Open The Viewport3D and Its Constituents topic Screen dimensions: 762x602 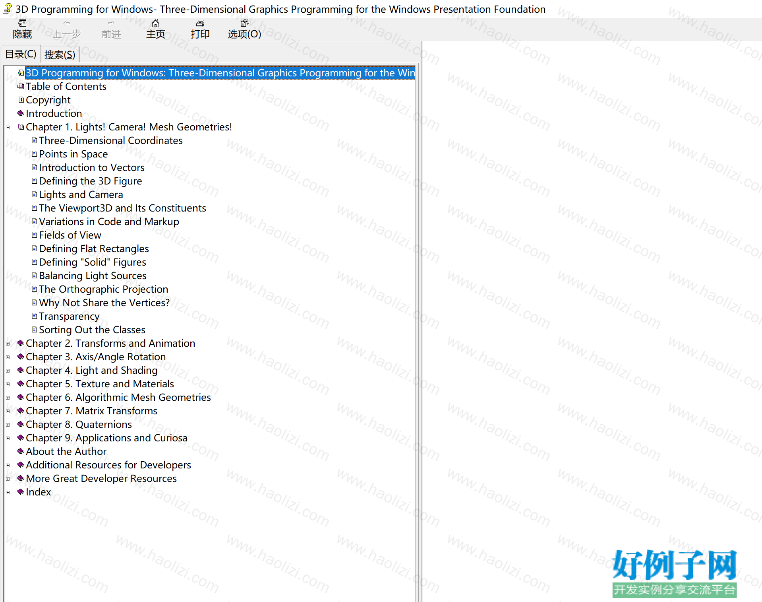122,208
